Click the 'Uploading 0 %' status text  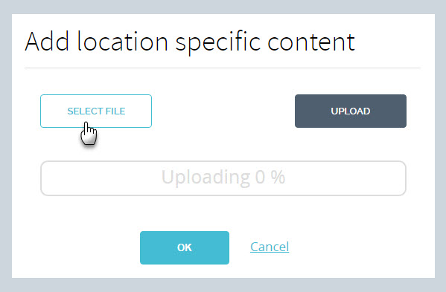click(x=223, y=178)
